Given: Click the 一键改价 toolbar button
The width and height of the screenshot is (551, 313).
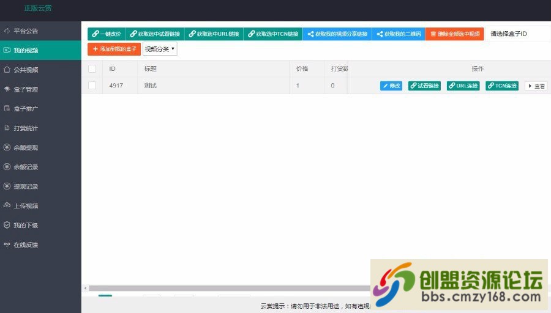Looking at the screenshot, I should point(107,34).
